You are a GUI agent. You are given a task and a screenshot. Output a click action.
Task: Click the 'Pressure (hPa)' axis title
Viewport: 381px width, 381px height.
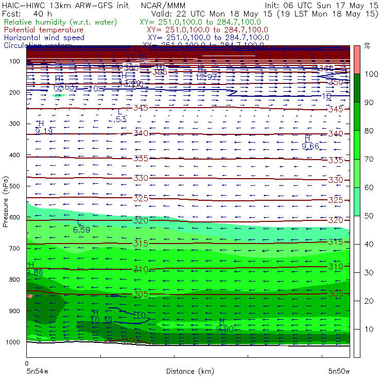(5, 202)
